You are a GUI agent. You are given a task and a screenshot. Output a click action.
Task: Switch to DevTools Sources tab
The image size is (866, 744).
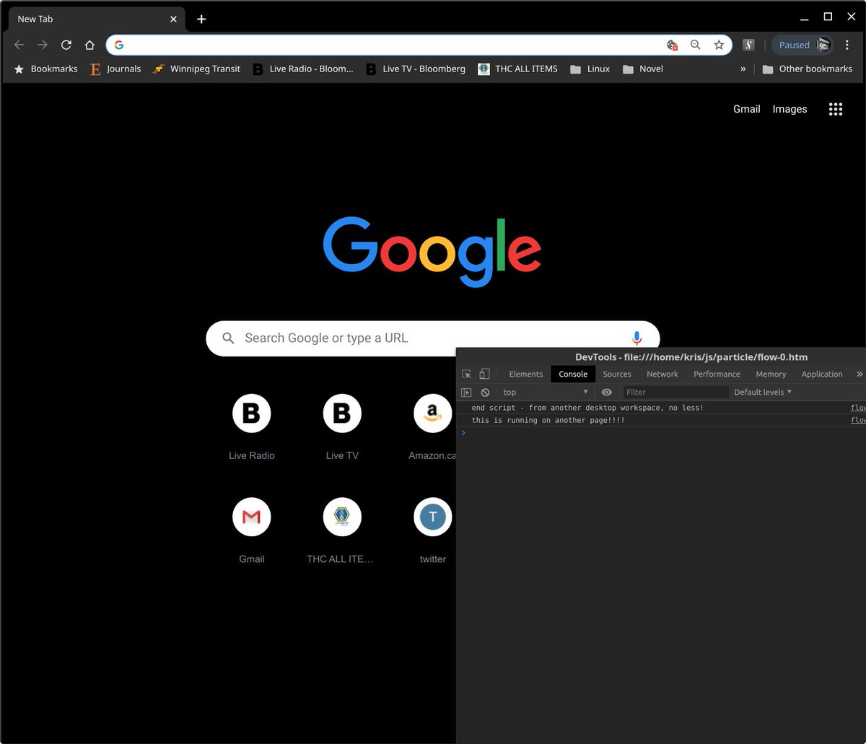pos(617,374)
